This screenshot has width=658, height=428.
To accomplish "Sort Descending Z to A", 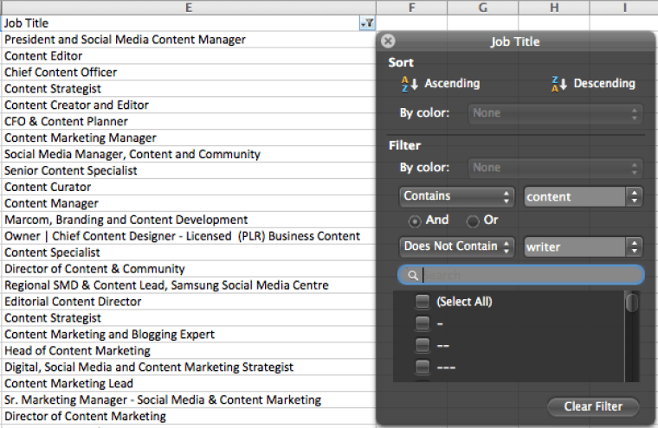I will pyautogui.click(x=593, y=83).
